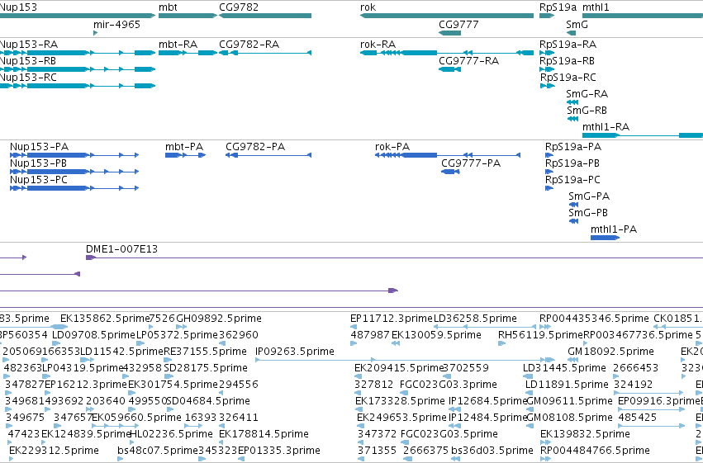
Task: Click the small mir-4965 arrow glyph
Action: 95,33
